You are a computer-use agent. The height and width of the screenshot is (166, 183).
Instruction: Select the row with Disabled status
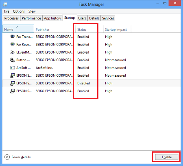click(x=91, y=83)
